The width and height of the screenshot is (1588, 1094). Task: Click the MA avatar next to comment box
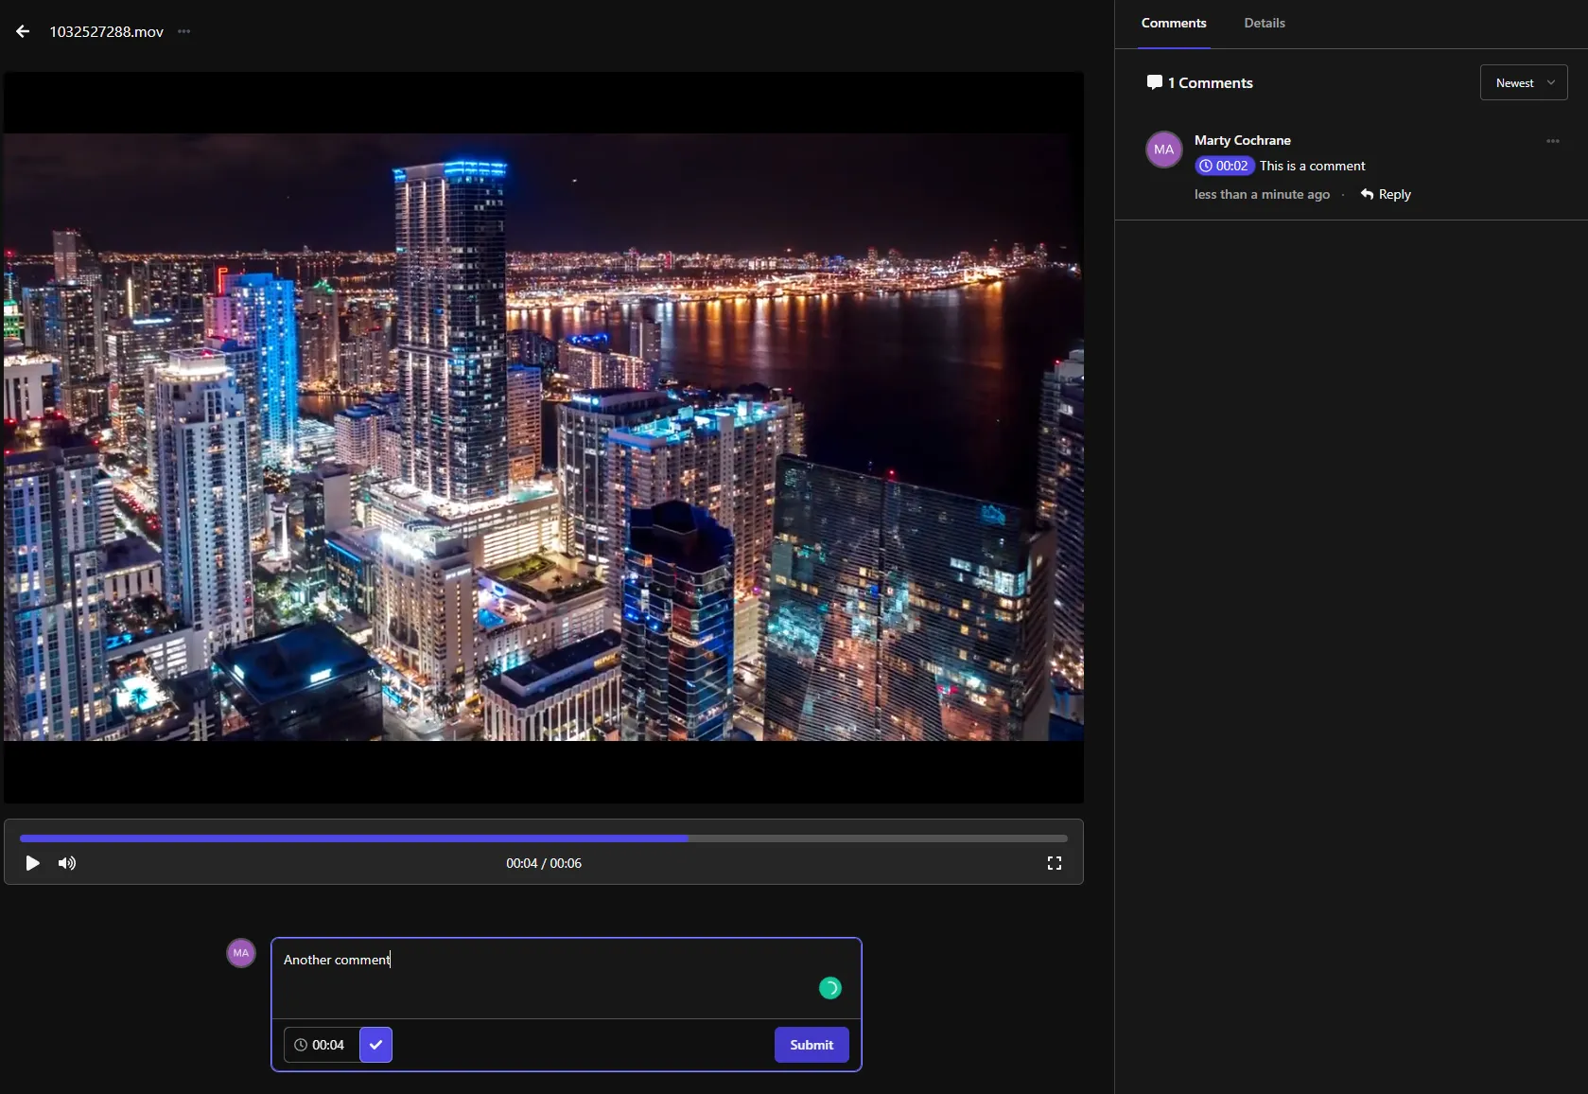241,953
